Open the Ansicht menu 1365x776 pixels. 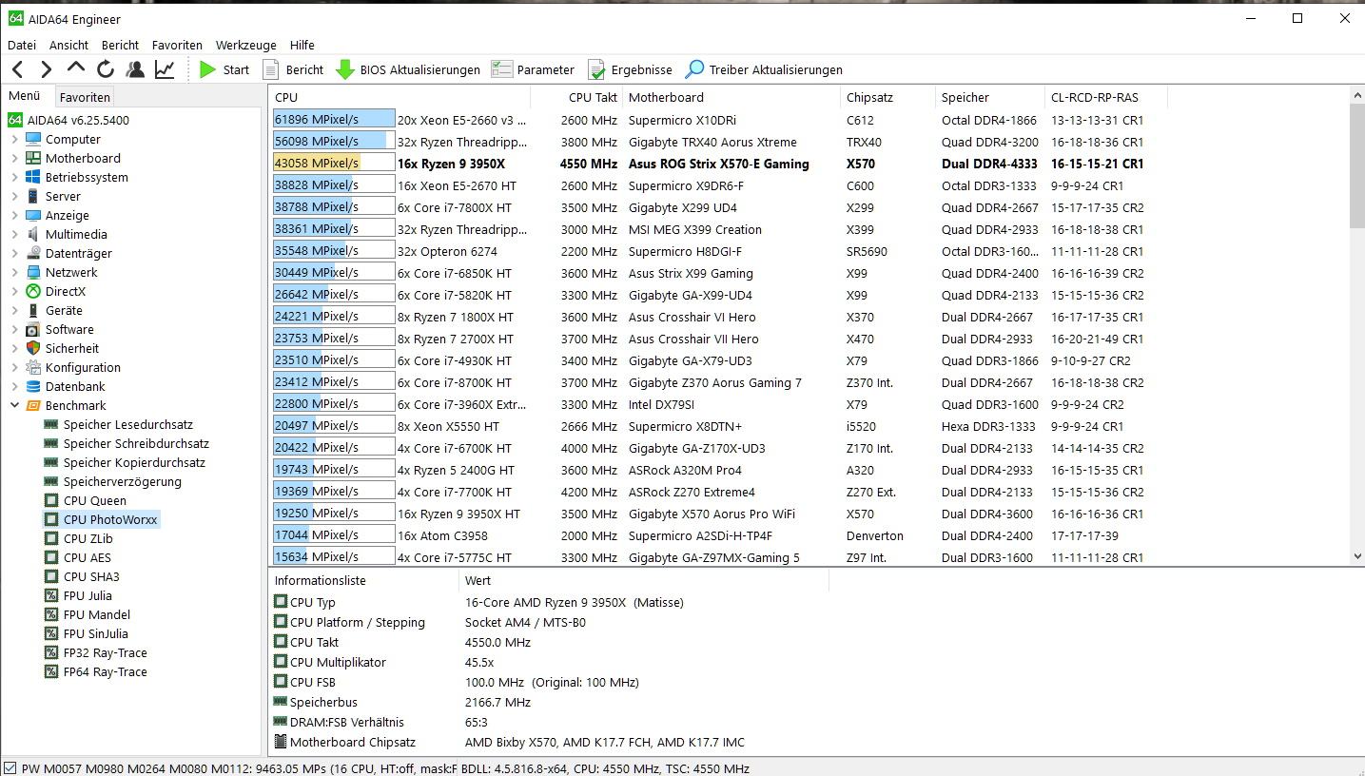point(68,45)
